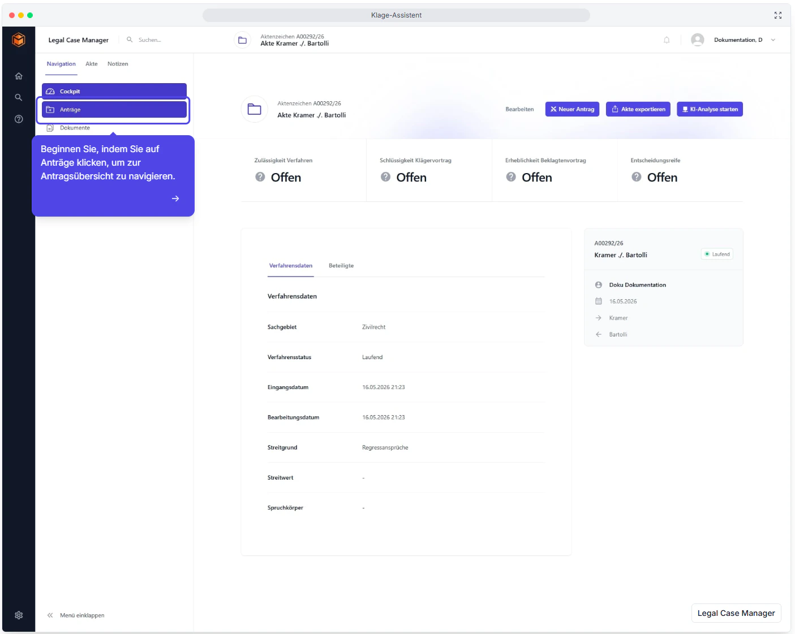Viewport: 795px width, 634px height.
Task: Switch to the Notizen tab
Action: pos(118,64)
